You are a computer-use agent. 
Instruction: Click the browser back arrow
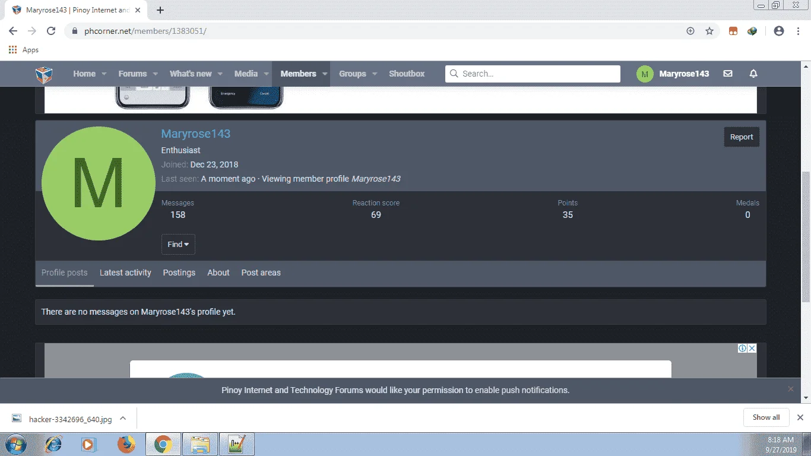click(13, 31)
